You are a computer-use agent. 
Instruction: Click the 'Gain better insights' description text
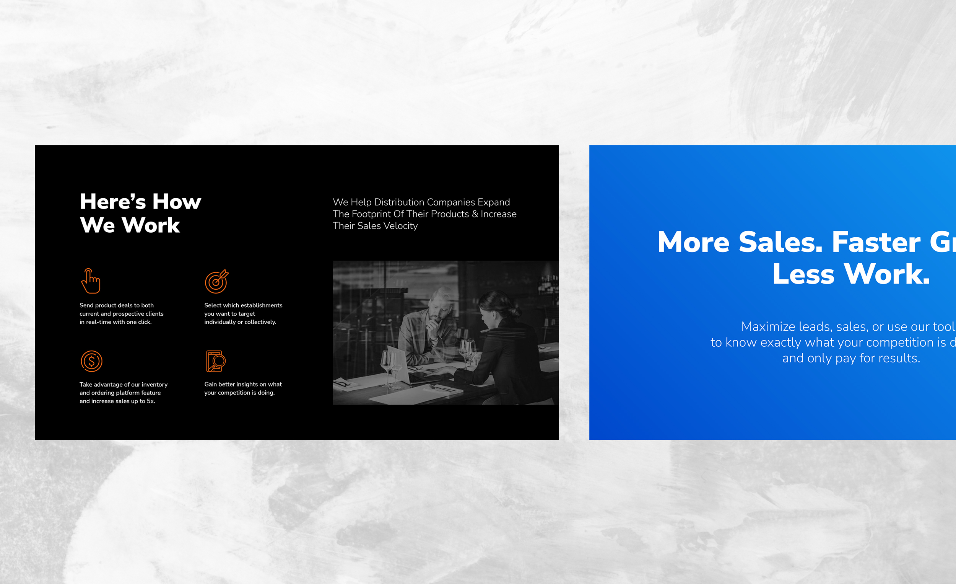tap(243, 388)
